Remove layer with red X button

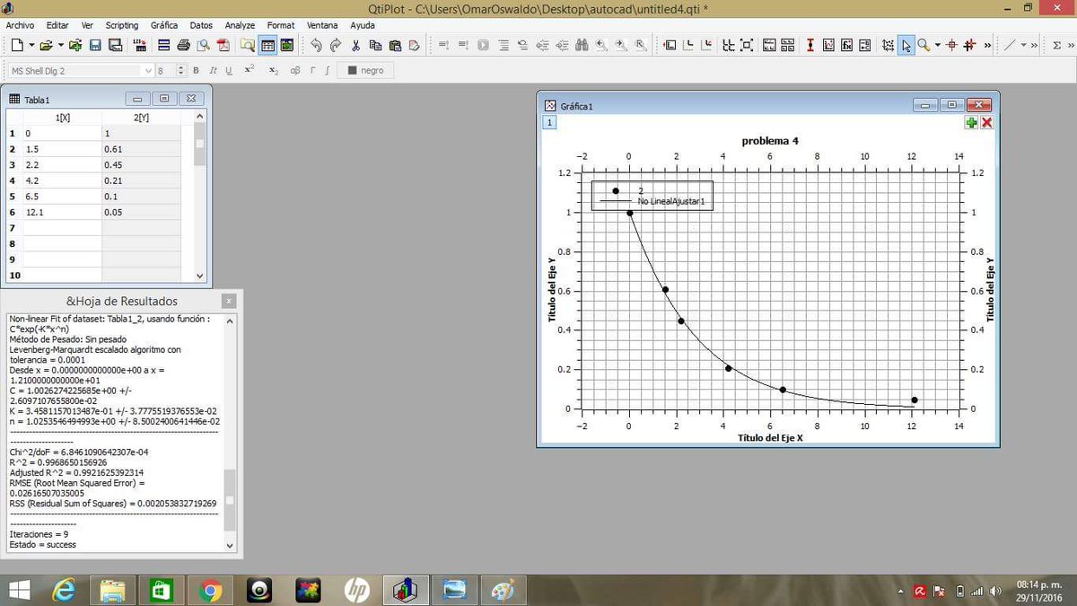[987, 122]
